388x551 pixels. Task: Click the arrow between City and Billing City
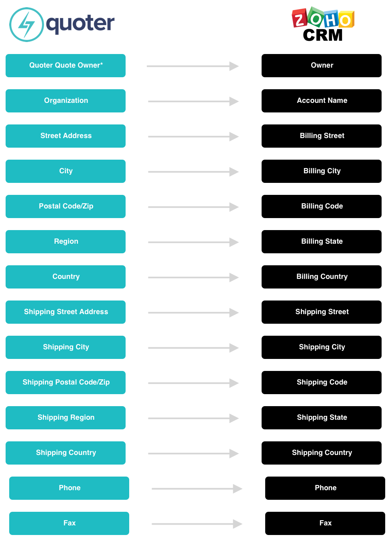tap(193, 172)
